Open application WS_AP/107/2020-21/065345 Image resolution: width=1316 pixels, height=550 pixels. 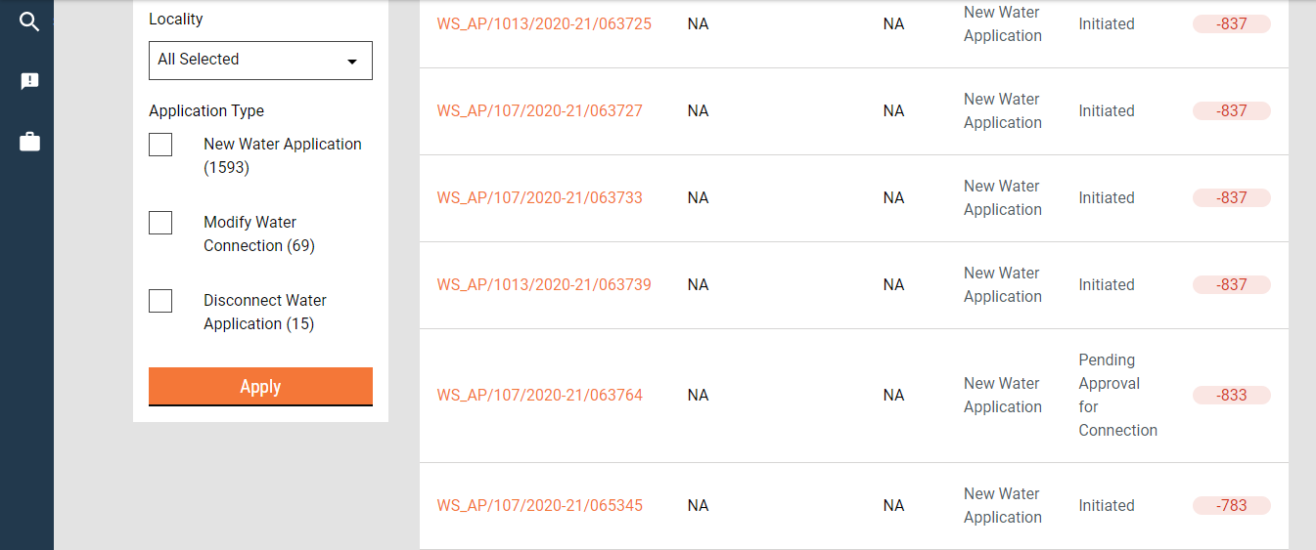point(539,505)
